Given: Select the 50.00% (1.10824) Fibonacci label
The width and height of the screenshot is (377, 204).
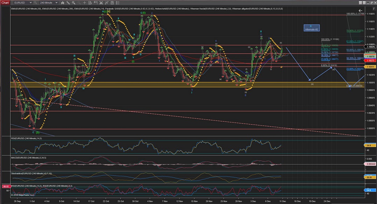Looking at the screenshot, I should tap(355, 50).
